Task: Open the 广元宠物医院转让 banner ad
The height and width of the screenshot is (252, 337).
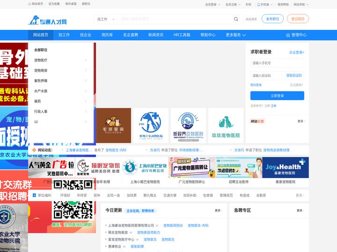Action: (x=192, y=168)
